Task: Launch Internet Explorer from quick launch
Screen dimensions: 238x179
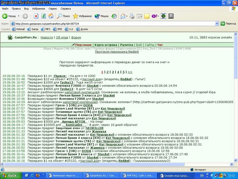Action: (32, 176)
